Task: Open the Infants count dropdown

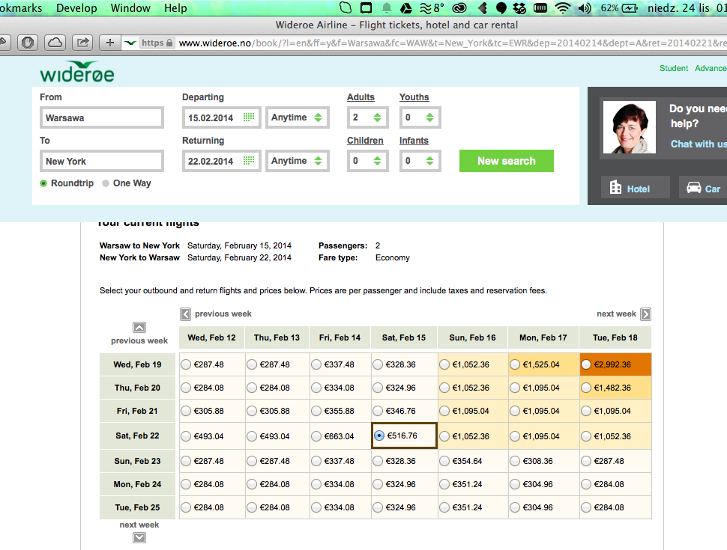Action: click(x=420, y=161)
